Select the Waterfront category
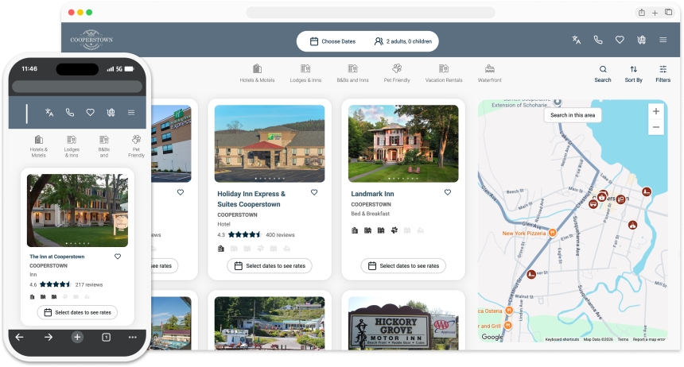 tap(489, 73)
